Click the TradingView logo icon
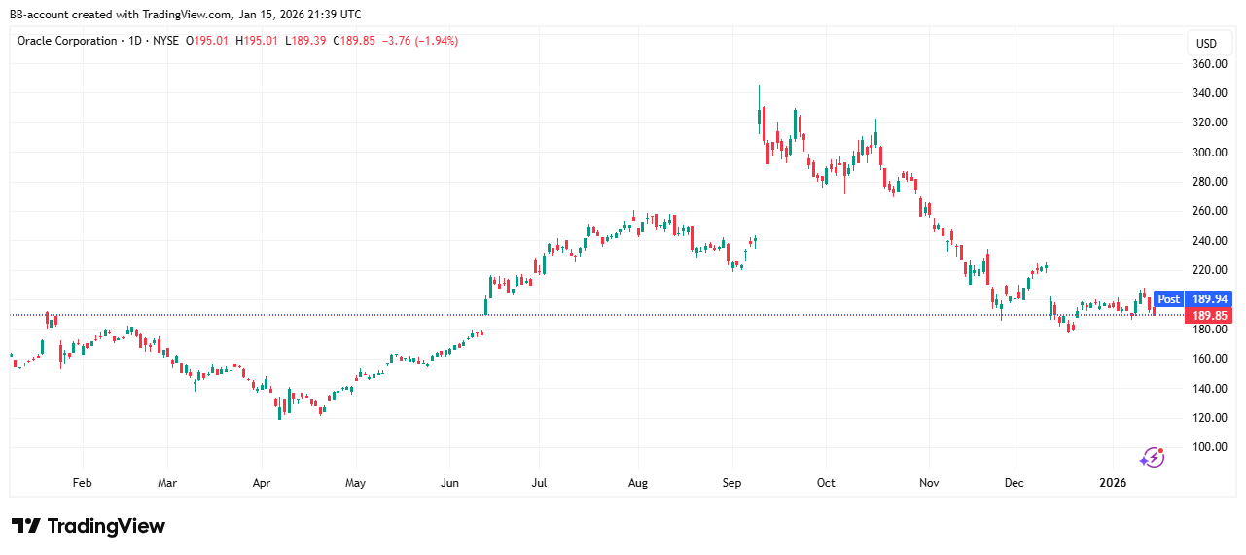Image resolution: width=1246 pixels, height=555 pixels. (26, 526)
